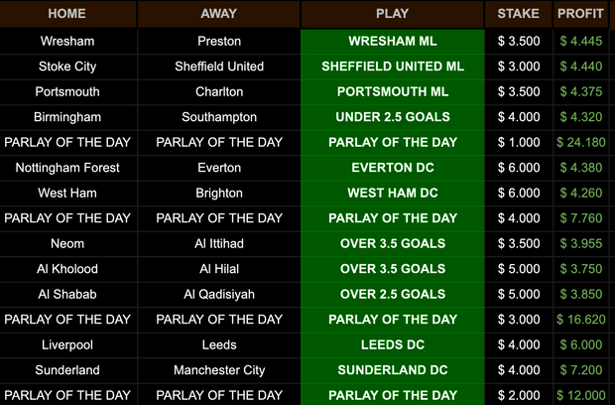The image size is (615, 405).
Task: Click the UNDER 2.5 GOALS play
Action: 392,117
